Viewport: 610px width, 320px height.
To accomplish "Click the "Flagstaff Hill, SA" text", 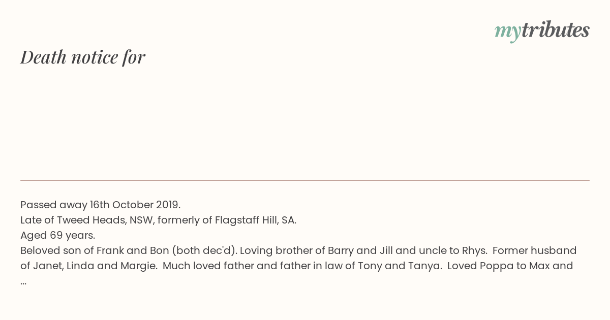I will point(255,220).
